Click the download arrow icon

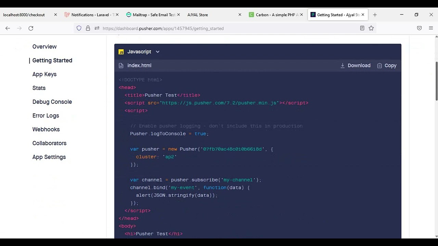pyautogui.click(x=343, y=66)
